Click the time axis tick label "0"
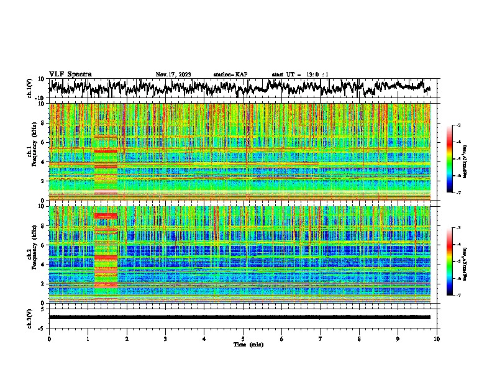This screenshot has height=380, width=492. point(49,339)
